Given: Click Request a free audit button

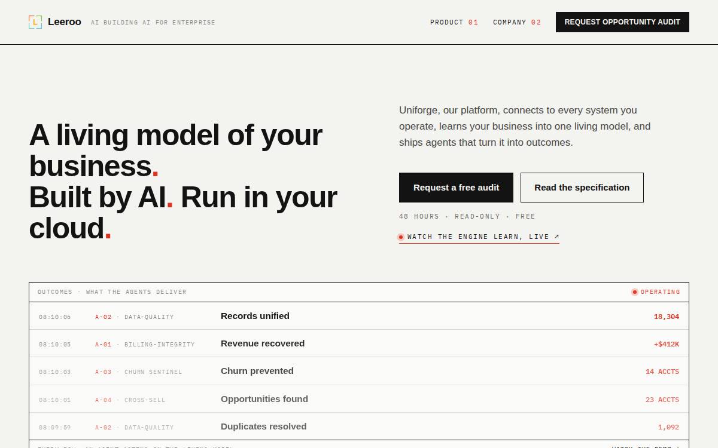Looking at the screenshot, I should 456,188.
